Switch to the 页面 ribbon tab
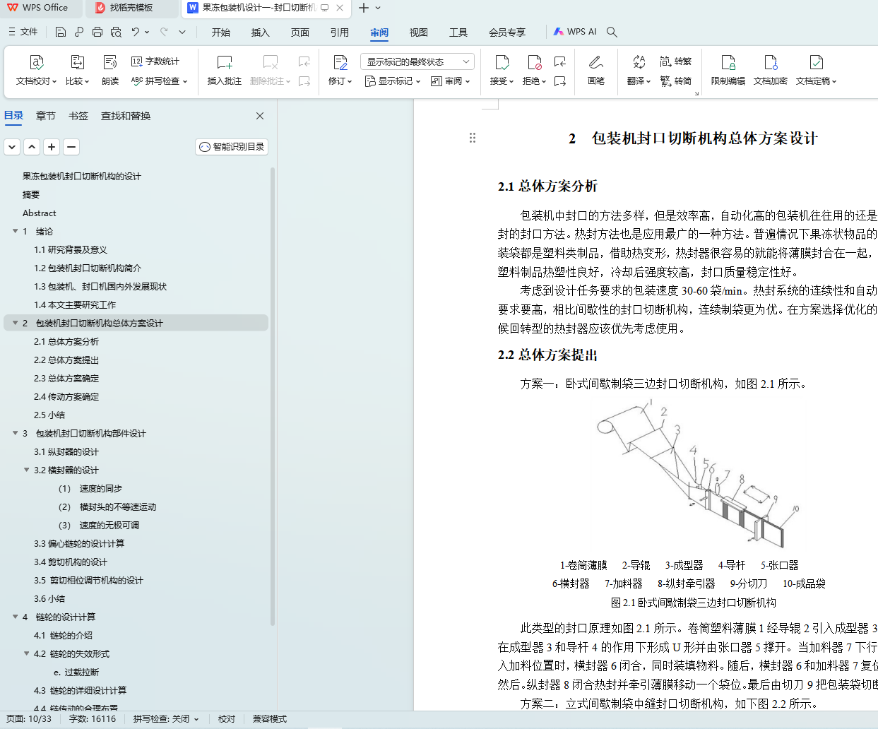Screen dimensions: 878x729 coord(300,32)
